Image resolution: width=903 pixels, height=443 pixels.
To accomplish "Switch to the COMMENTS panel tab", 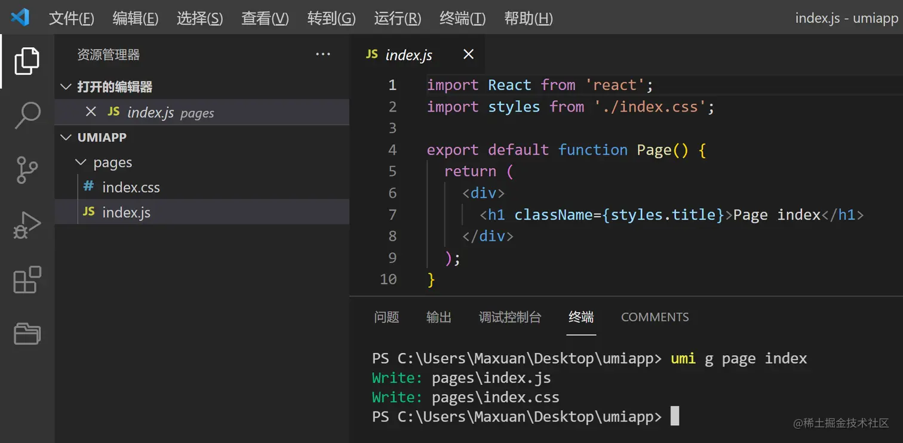I will coord(655,317).
